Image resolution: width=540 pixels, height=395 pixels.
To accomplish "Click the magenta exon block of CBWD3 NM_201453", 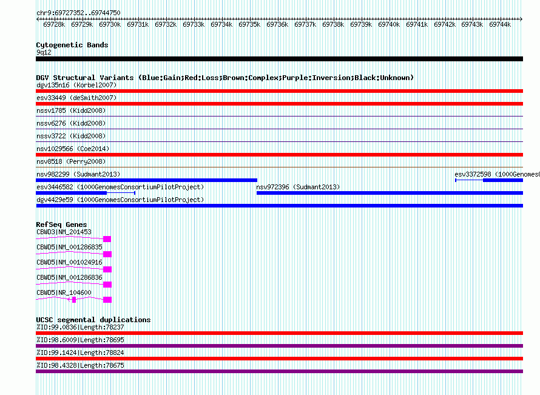I will tap(107, 239).
